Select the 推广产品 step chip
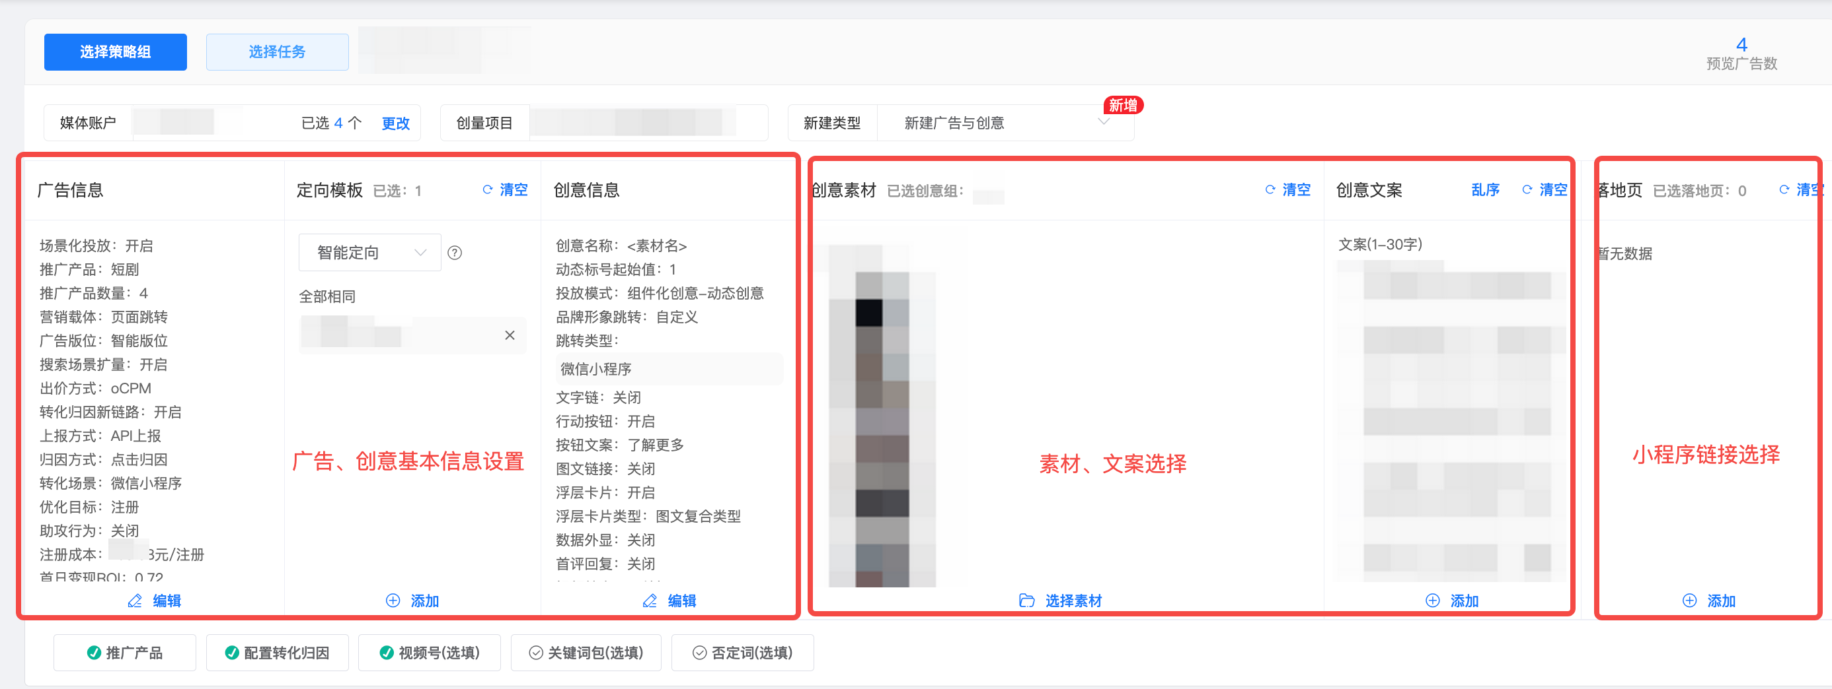1832x689 pixels. (124, 653)
